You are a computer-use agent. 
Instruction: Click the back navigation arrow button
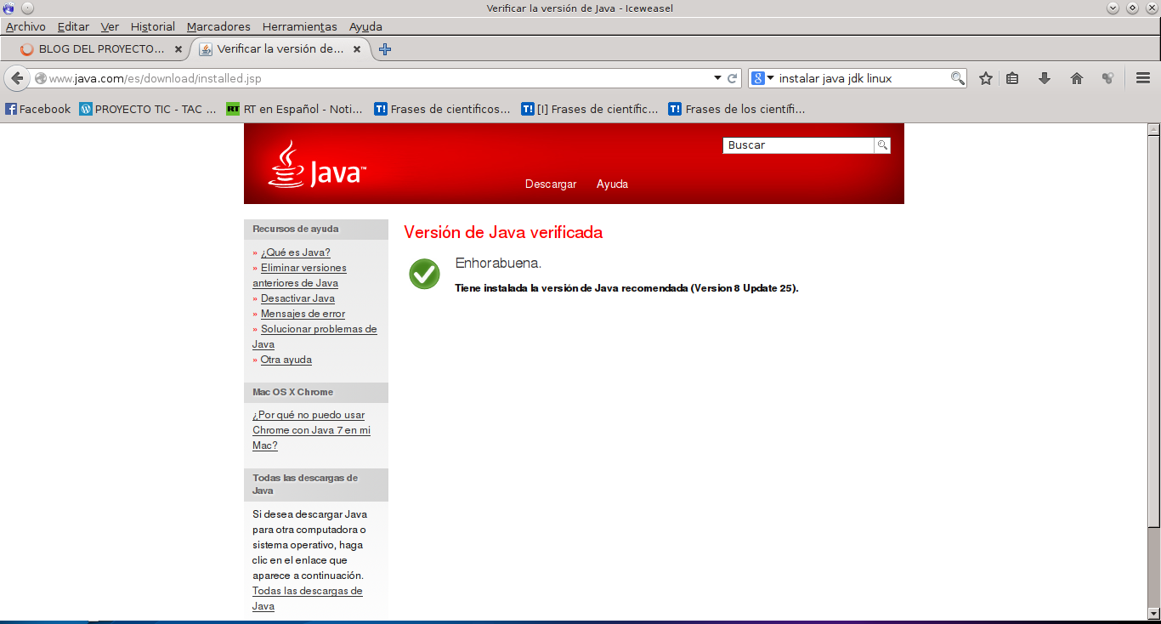17,78
